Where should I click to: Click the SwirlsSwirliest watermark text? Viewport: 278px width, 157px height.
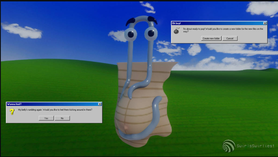256,146
